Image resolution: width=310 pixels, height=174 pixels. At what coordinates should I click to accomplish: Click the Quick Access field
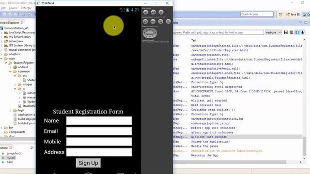[257, 14]
